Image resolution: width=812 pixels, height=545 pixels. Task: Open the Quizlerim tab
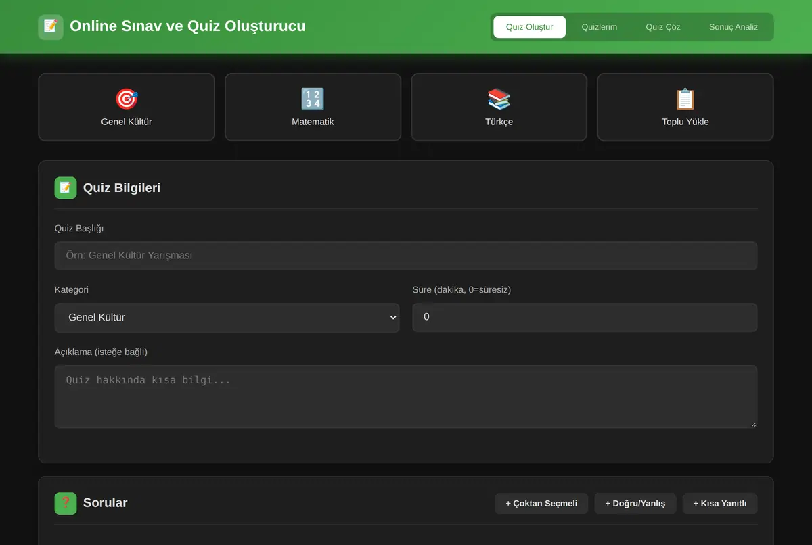click(600, 27)
